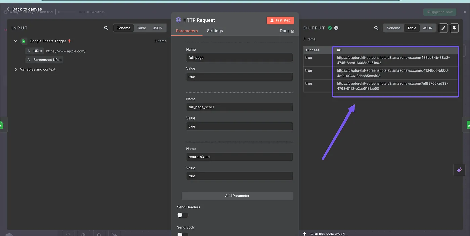This screenshot has height=236, width=470.
Task: Click the HTTP Request globe icon
Action: [179, 20]
